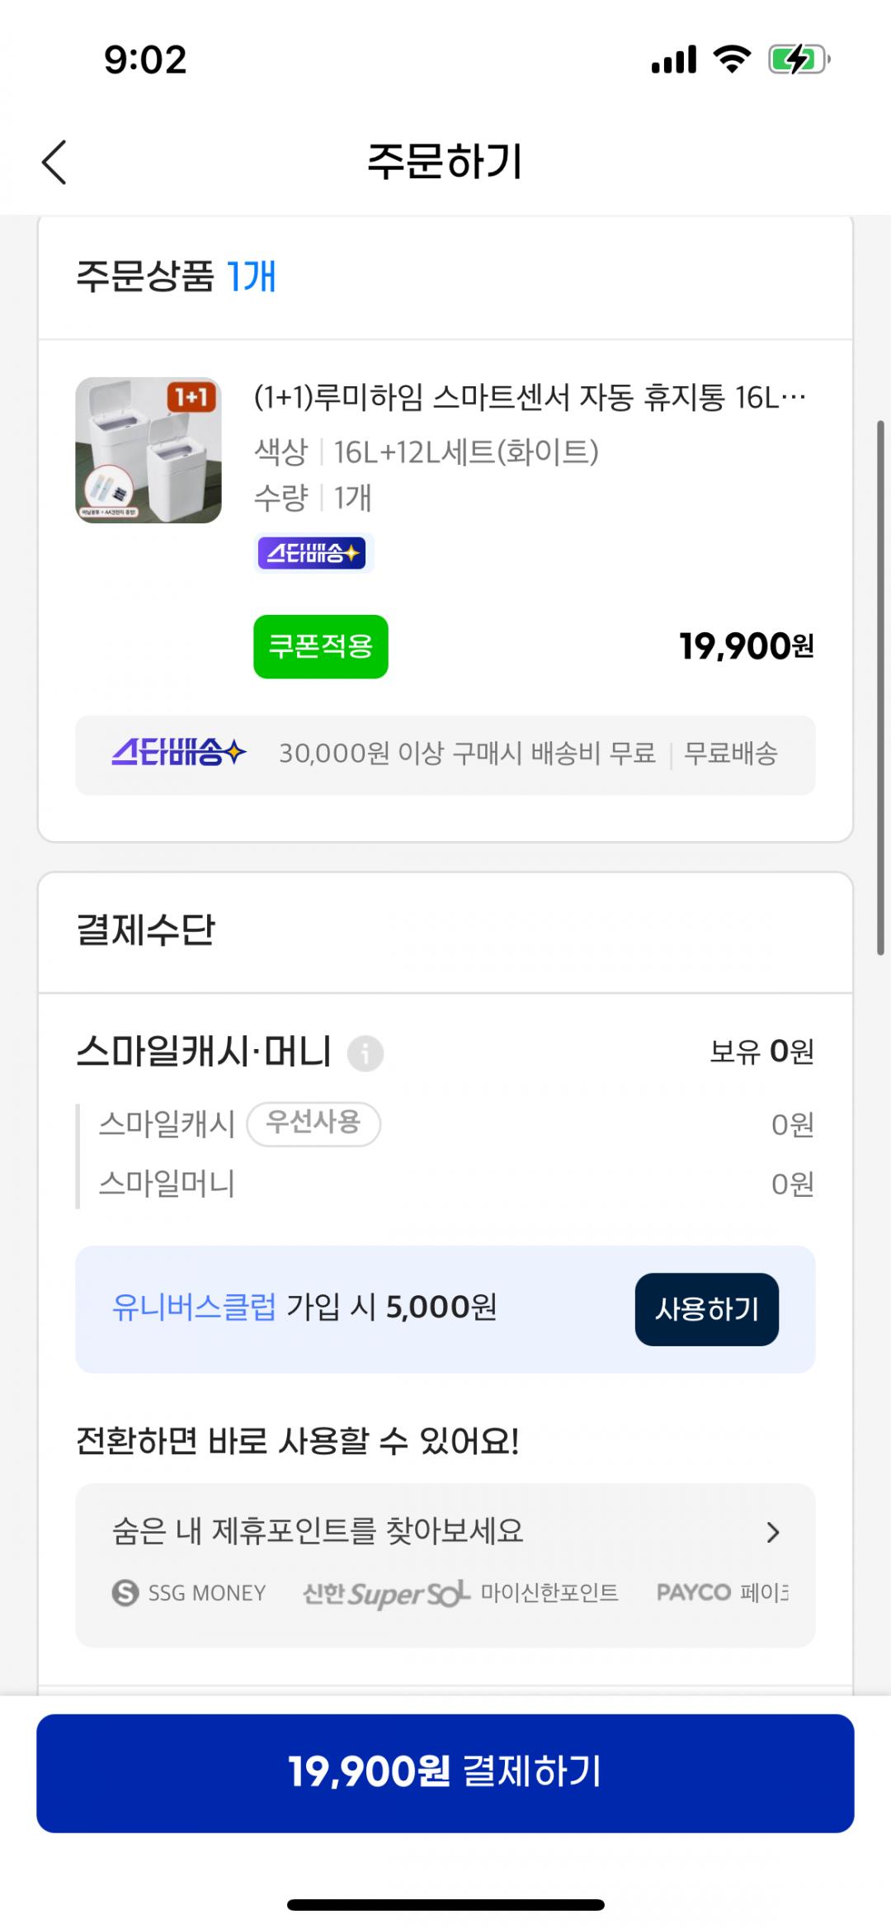Expand hidden affiliate points with chevron
This screenshot has width=891, height=1929.
(773, 1532)
